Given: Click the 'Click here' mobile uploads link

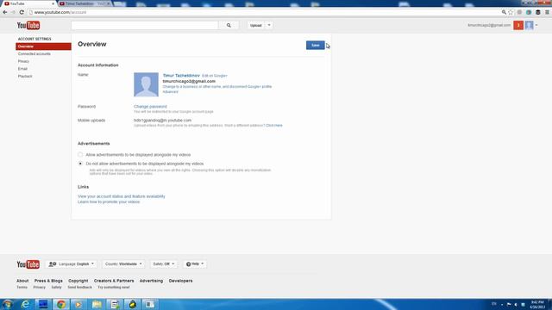Looking at the screenshot, I should 274,126.
